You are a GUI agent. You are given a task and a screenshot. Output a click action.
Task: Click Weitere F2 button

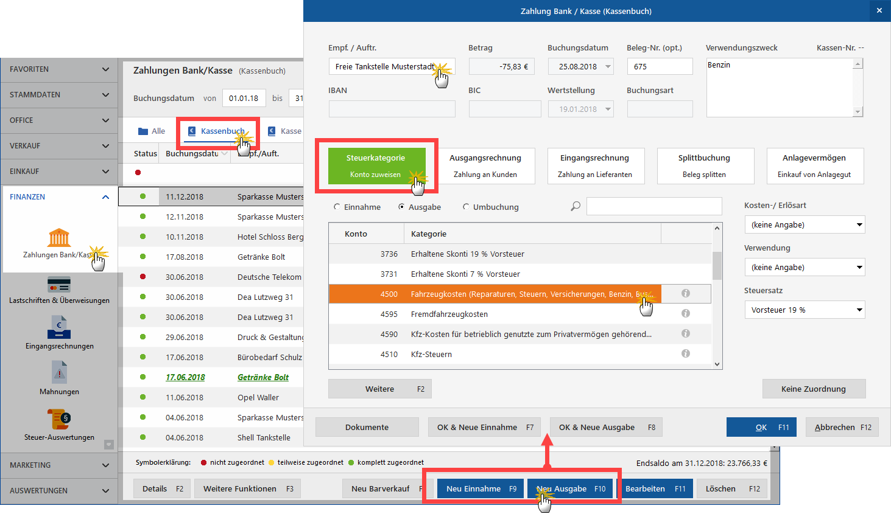point(380,389)
